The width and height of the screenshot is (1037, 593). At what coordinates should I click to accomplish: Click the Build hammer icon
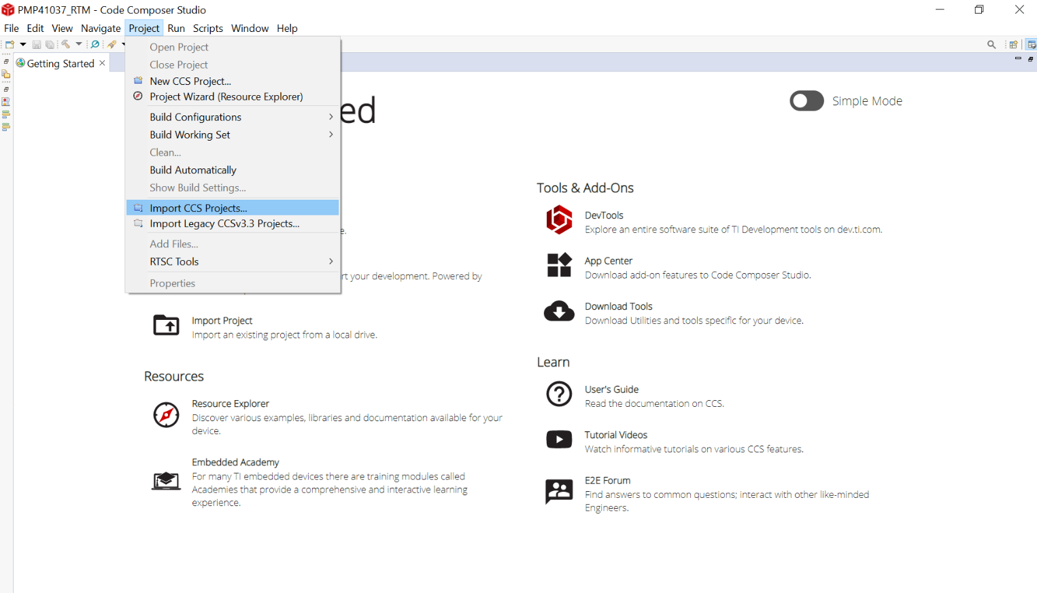66,44
